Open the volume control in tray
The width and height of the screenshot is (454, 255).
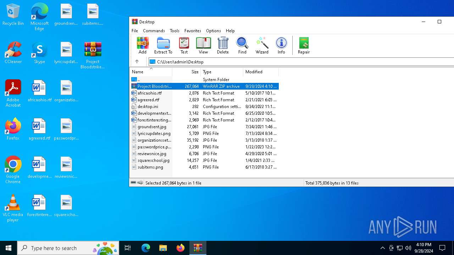408,248
